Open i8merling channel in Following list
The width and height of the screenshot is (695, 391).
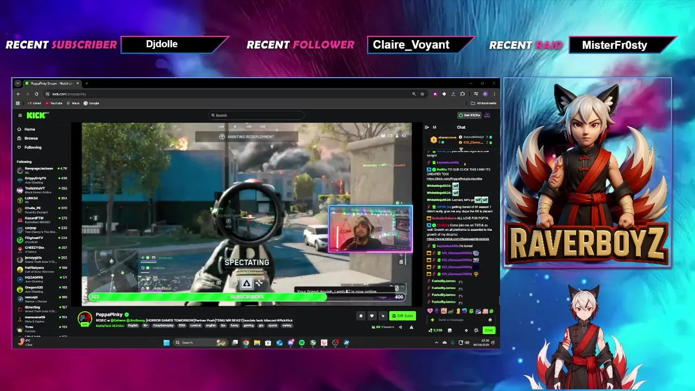pos(42,308)
